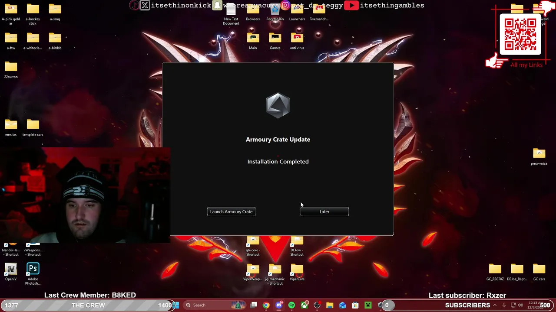Open the a-hockey stick folder

click(33, 14)
